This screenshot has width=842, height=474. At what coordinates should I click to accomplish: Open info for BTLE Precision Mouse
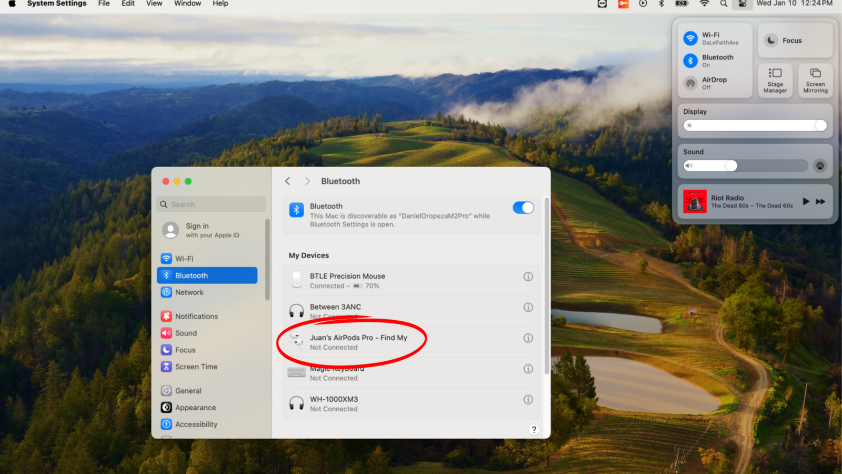528,276
